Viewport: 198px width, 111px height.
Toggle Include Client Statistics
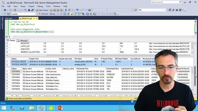click(83, 14)
